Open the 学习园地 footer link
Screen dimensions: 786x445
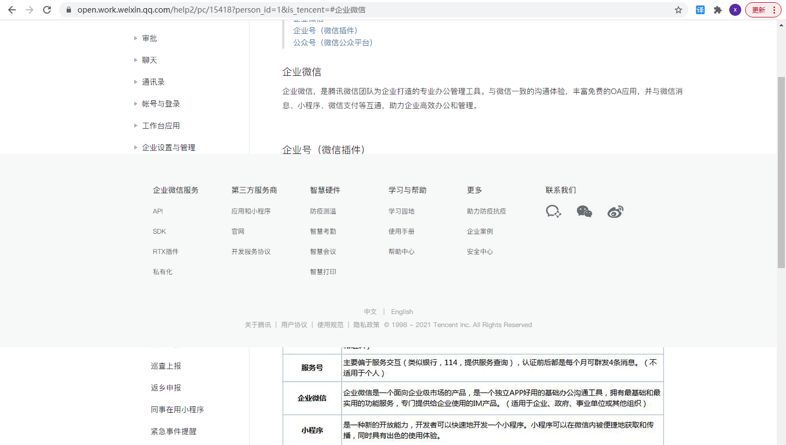pyautogui.click(x=402, y=211)
